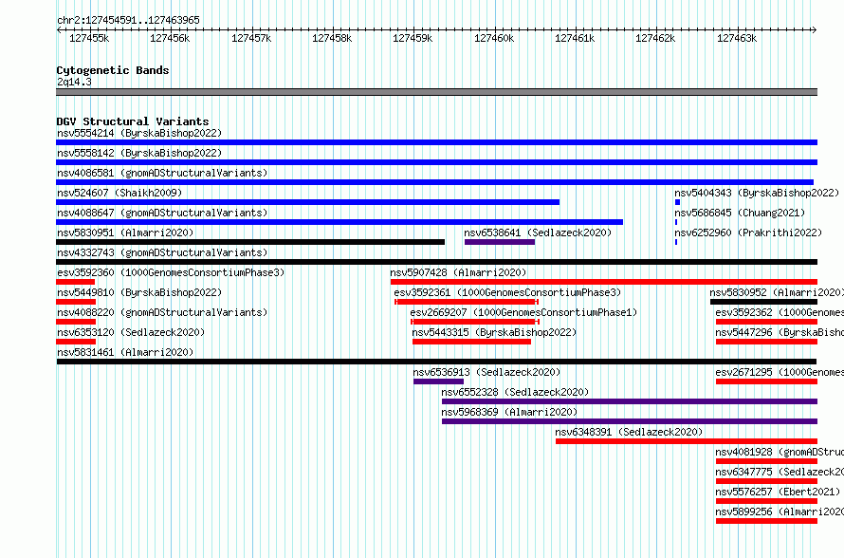The height and width of the screenshot is (558, 844).
Task: Click the red bar under nsv5443315
Action: coord(471,342)
